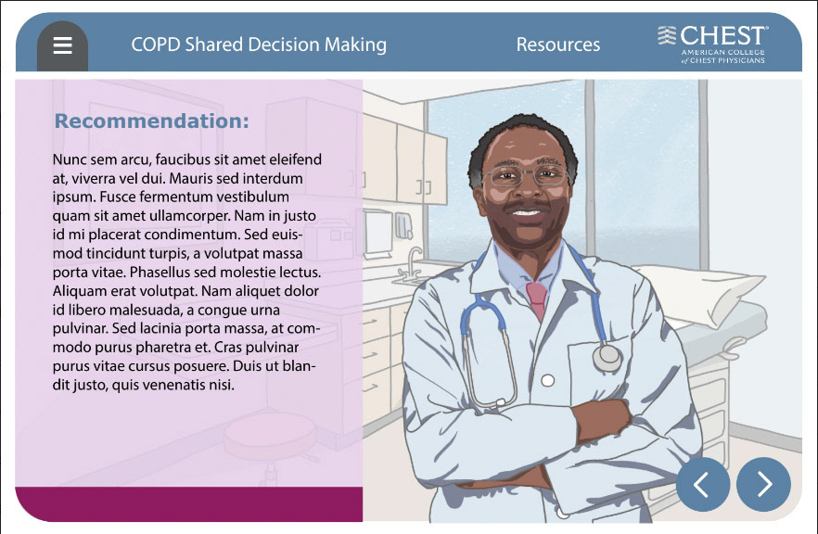Click the CHEST logo wordmark
Image resolution: width=818 pixels, height=534 pixels.
click(x=724, y=35)
